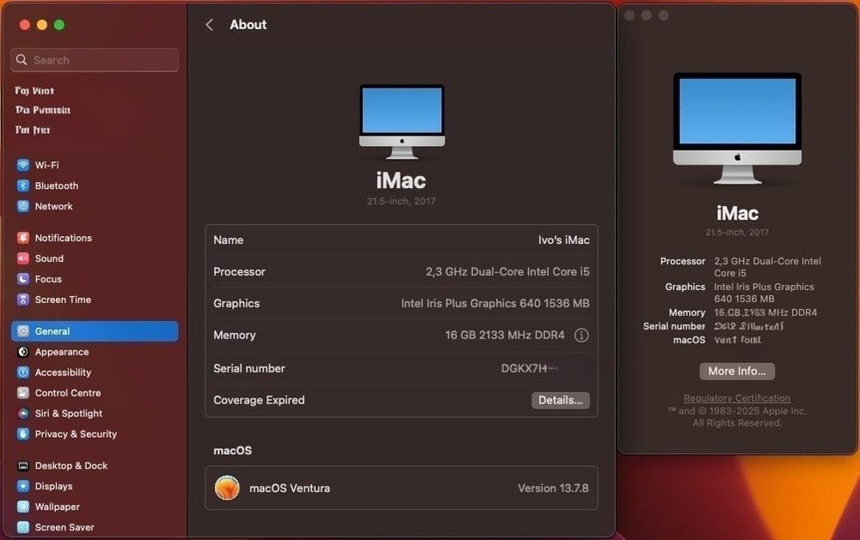Minimize System Settings with yellow button
Image resolution: width=860 pixels, height=540 pixels.
(x=42, y=25)
